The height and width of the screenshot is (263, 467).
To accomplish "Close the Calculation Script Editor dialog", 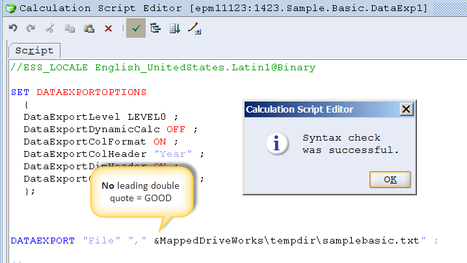I will coord(407,109).
